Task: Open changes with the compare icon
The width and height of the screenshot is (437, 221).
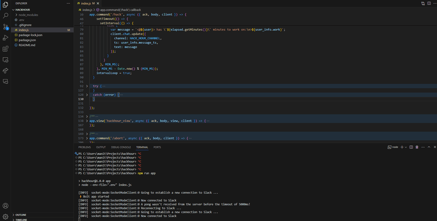Action: [423, 3]
